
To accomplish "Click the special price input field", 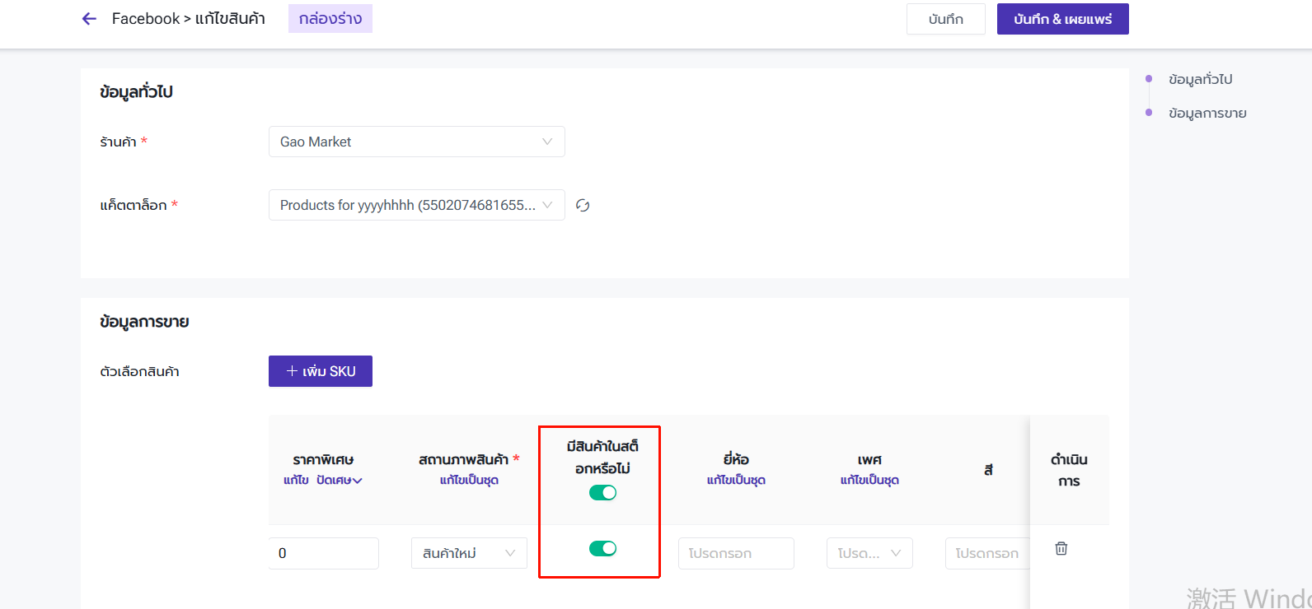I will (325, 553).
